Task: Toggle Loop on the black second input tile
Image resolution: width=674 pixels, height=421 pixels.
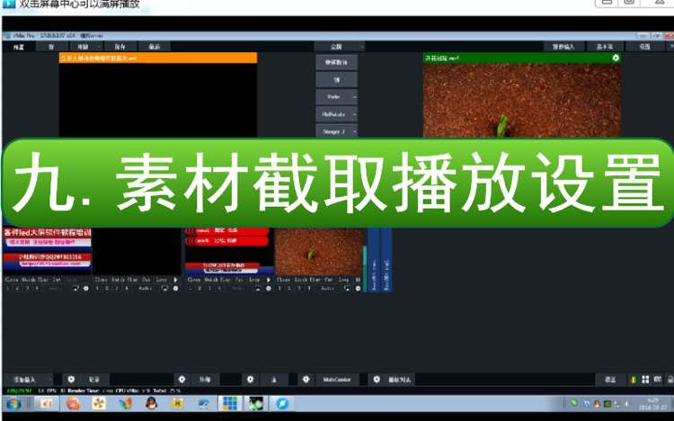Action: [x=161, y=280]
